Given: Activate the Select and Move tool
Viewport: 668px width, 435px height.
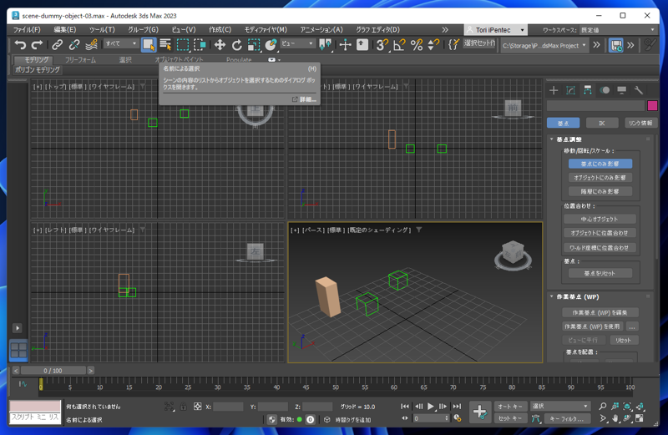Looking at the screenshot, I should 220,45.
